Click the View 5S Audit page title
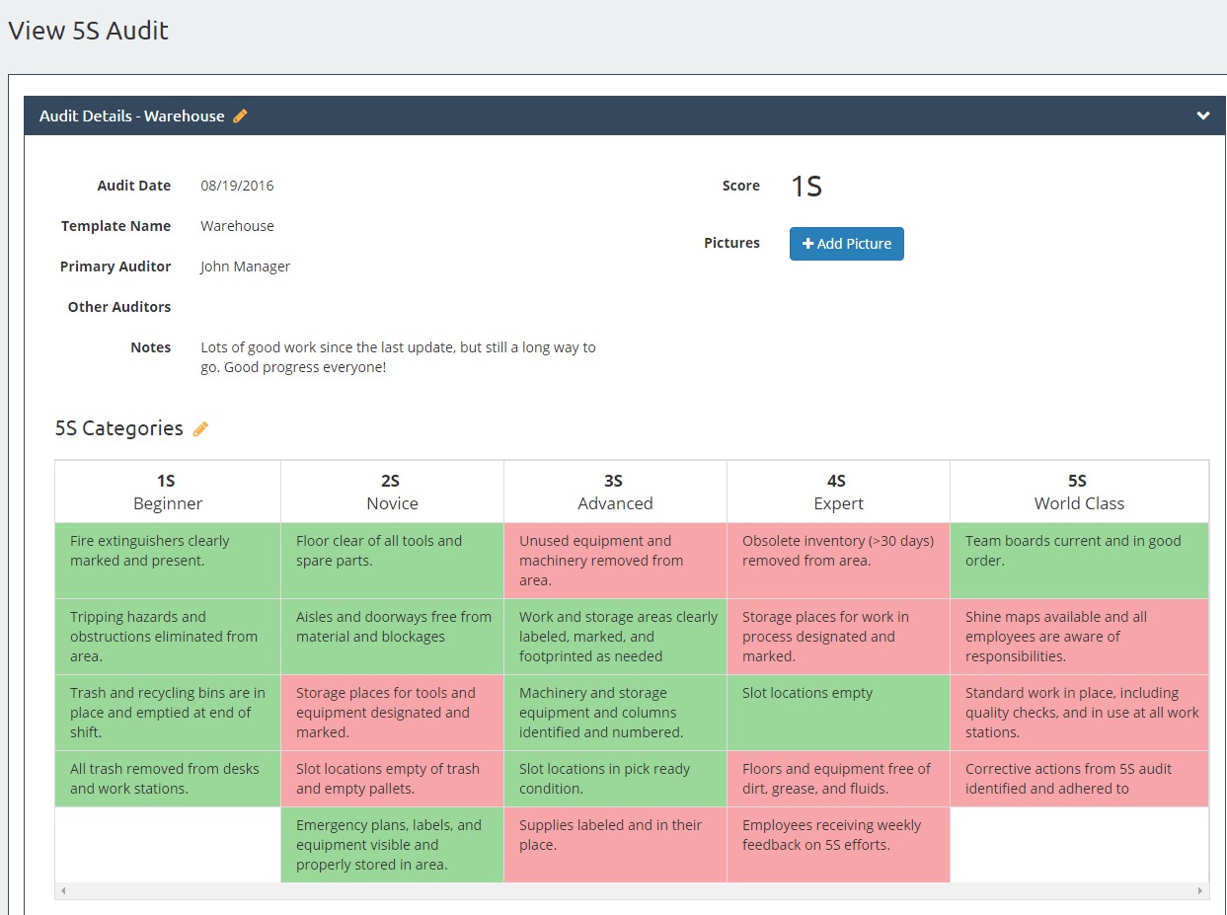Screen dimensions: 1227x915 (x=89, y=31)
